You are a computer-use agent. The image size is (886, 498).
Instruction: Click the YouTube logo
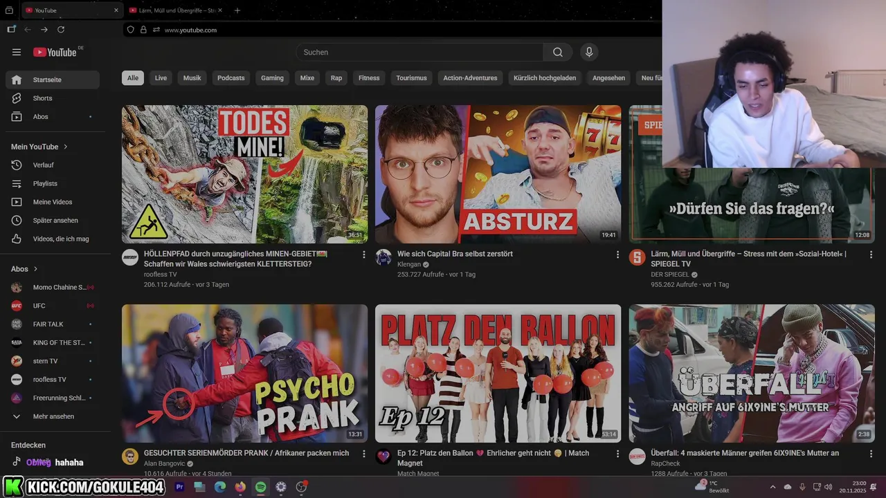tap(55, 52)
